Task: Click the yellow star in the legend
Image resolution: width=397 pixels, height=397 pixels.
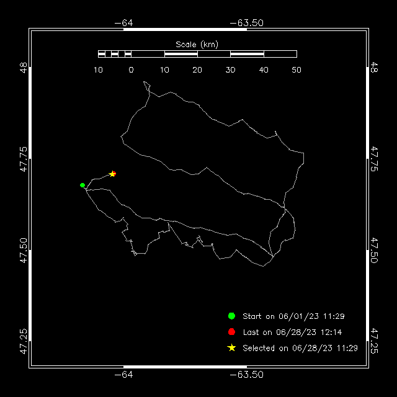Action: tap(231, 347)
